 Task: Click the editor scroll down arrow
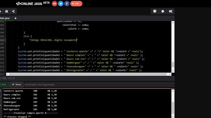(173, 71)
